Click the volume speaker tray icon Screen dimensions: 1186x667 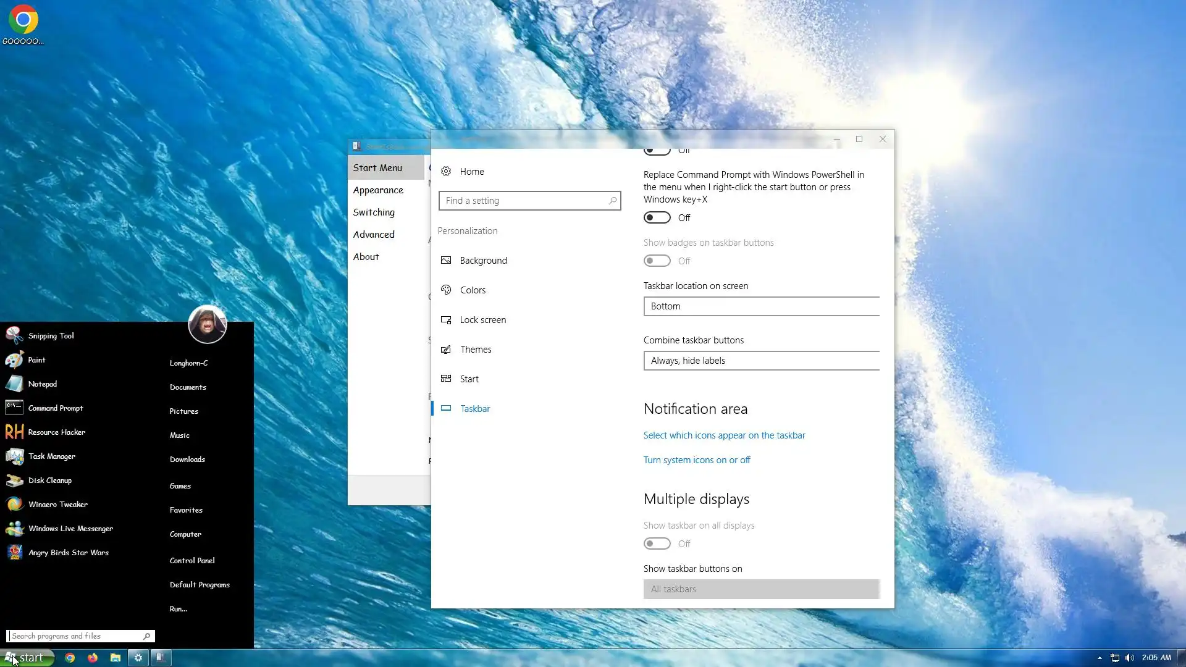coord(1130,658)
